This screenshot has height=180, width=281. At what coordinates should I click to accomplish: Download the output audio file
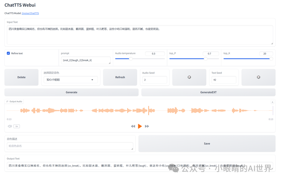click(x=272, y=102)
